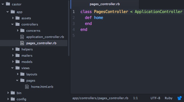184x102 pixels.
Task: Select the mailers folder label
Action: pos(27,56)
